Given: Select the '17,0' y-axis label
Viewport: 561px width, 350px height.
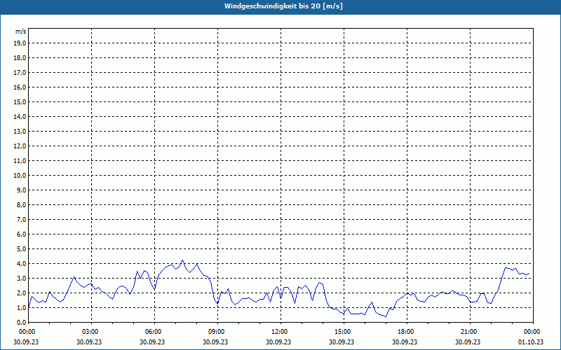Looking at the screenshot, I should tap(20, 73).
